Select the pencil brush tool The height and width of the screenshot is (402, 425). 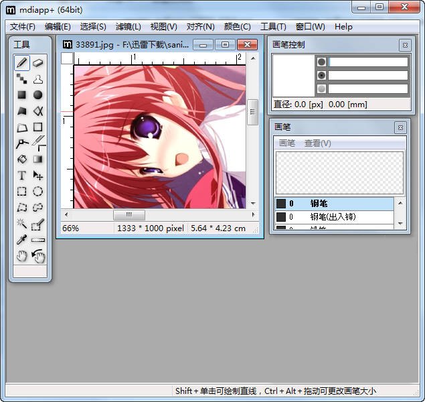pos(22,63)
